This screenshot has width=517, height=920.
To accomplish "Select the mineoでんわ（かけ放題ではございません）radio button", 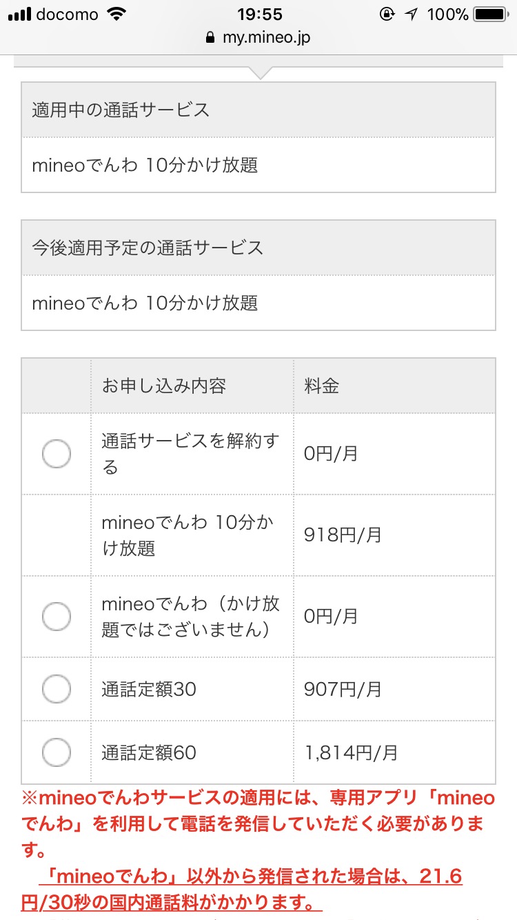I will [x=57, y=616].
